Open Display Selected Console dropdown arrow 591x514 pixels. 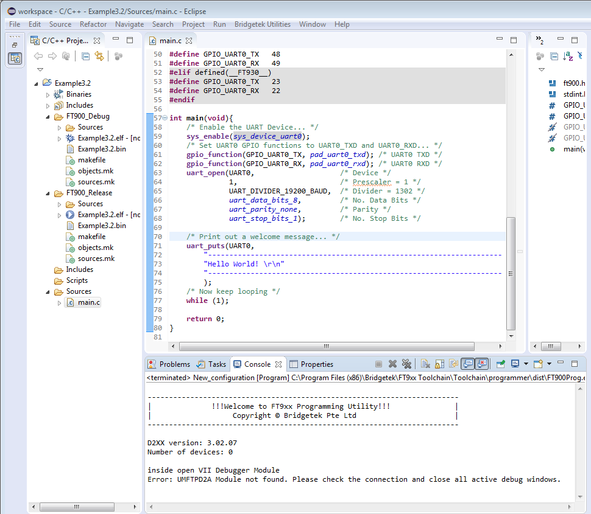coord(526,364)
